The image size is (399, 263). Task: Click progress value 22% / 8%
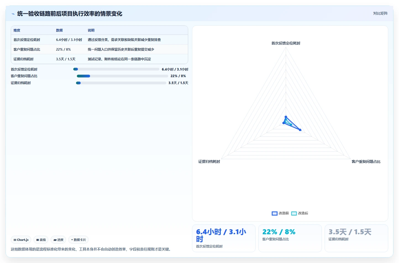(178, 76)
